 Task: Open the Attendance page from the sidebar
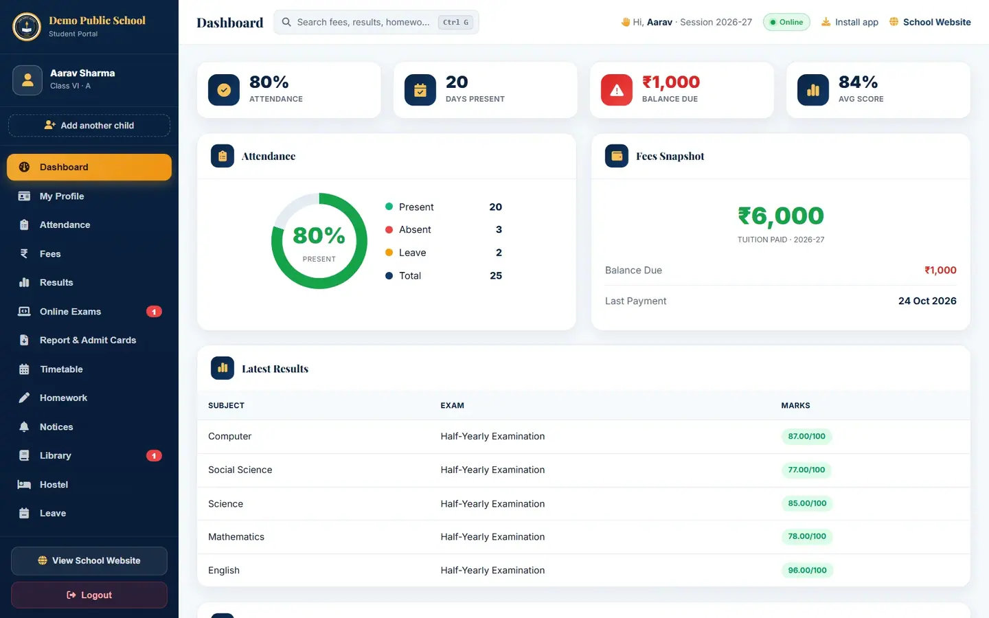89,225
